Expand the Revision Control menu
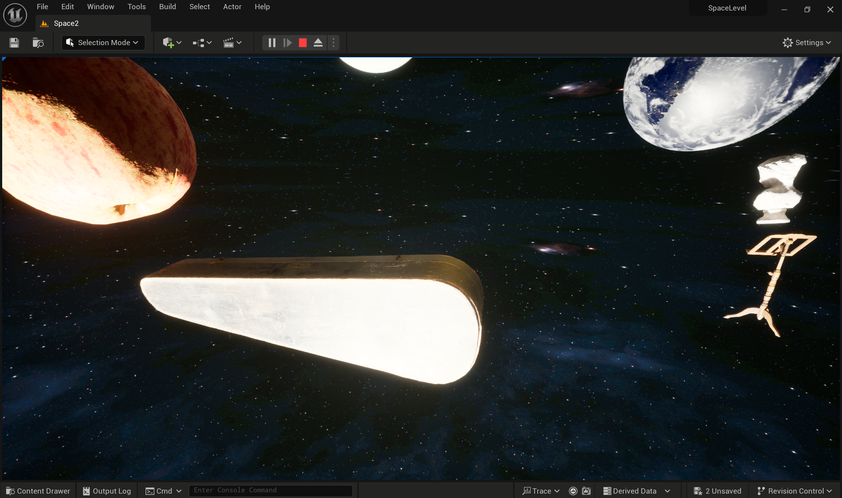842x498 pixels. pyautogui.click(x=795, y=491)
